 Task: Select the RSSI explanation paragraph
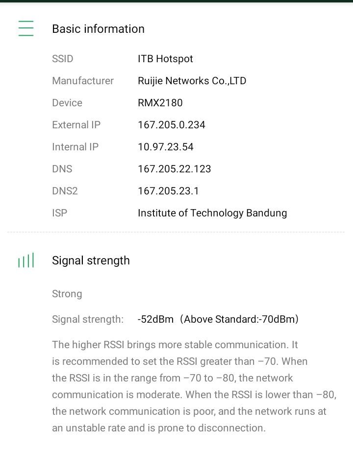point(194,386)
